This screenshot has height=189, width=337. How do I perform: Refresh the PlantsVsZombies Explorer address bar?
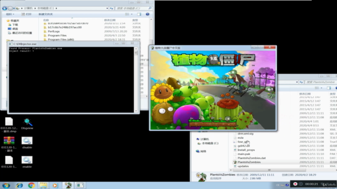point(301,82)
